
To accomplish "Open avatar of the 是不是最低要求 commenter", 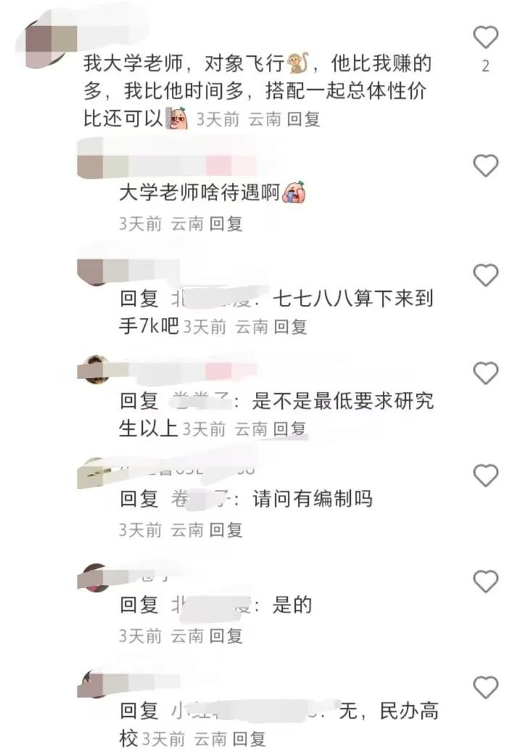I will (96, 369).
